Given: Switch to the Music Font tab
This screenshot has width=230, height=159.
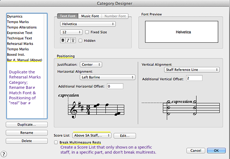Looking at the screenshot, I should pyautogui.click(x=90, y=16).
